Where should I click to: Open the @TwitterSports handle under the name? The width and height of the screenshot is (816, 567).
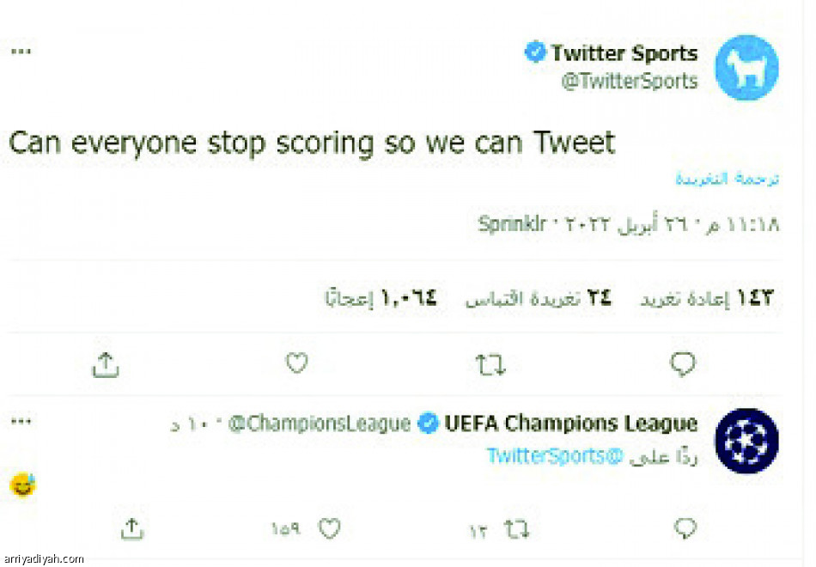(x=629, y=82)
